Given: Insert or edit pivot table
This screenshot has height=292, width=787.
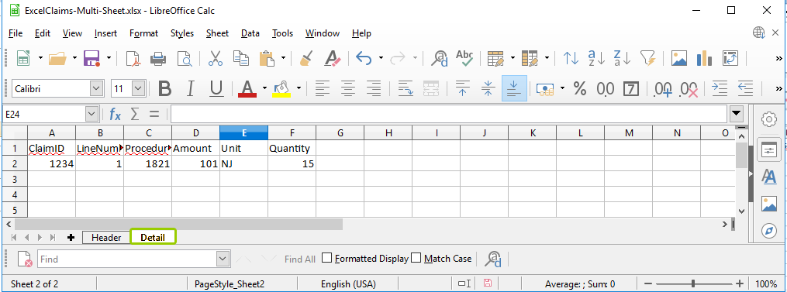Looking at the screenshot, I should click(730, 58).
